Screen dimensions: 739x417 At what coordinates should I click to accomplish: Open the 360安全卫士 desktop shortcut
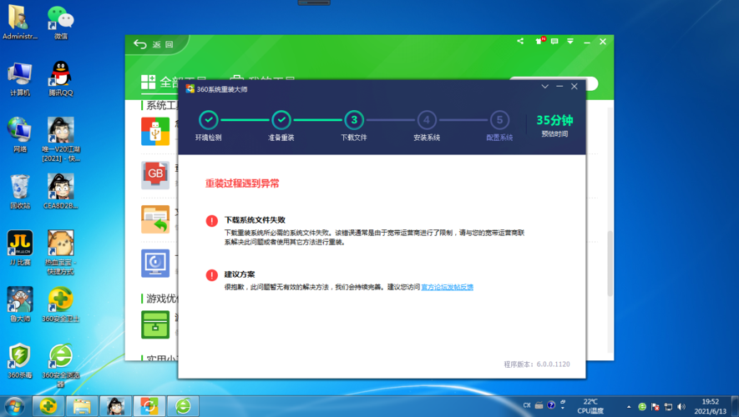tap(61, 305)
